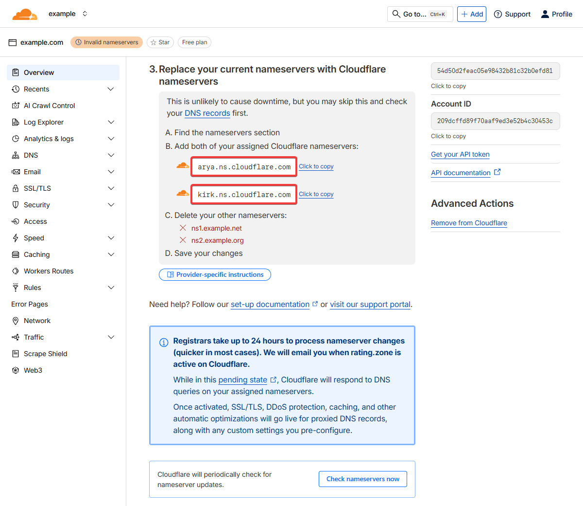Copy the Account ID value field
This screenshot has height=506, width=583.
495,121
